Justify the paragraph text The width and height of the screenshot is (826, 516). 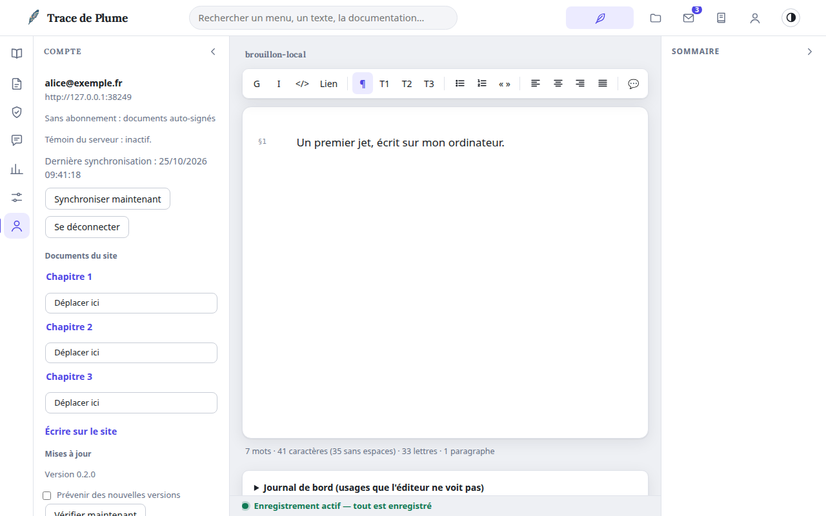pos(603,83)
